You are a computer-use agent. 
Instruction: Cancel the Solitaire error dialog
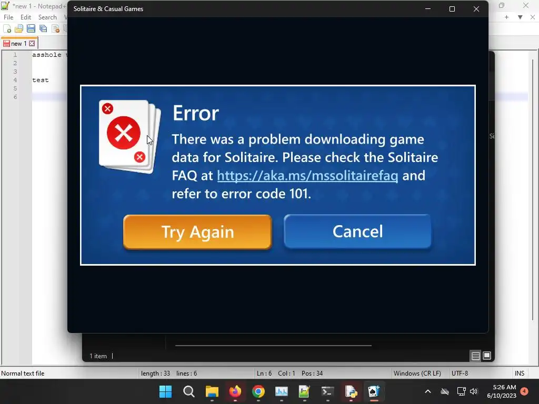(x=357, y=231)
